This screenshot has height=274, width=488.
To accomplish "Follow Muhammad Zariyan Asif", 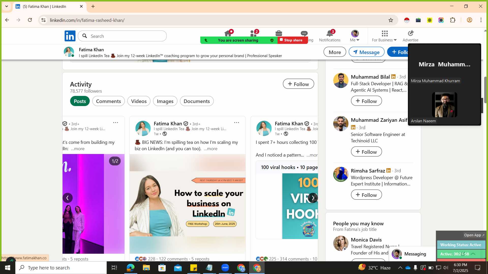I will (366, 152).
